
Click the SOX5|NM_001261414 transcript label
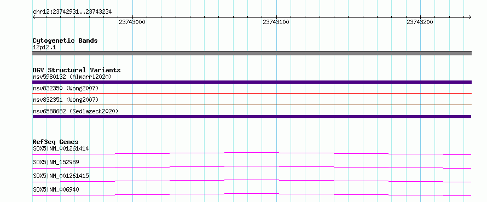pyautogui.click(x=61, y=148)
